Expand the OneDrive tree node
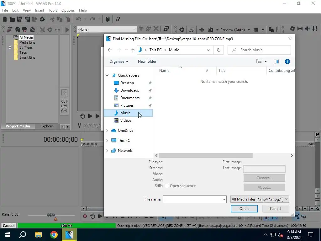Viewport: 321px width, 241px height. pos(107,131)
